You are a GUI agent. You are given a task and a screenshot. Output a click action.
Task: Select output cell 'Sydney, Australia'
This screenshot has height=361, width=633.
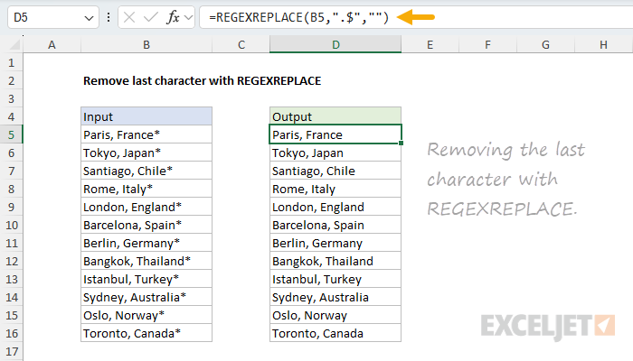pos(335,297)
